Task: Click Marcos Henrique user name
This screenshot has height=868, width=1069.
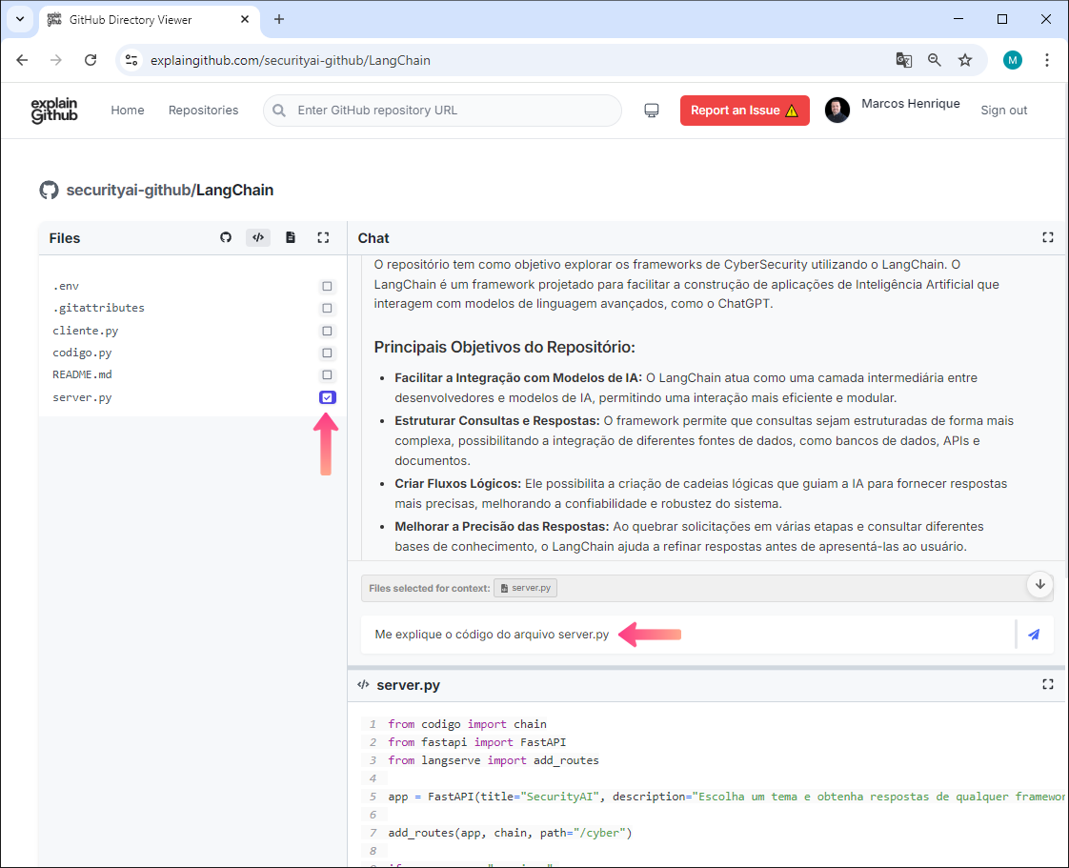Action: pyautogui.click(x=910, y=104)
